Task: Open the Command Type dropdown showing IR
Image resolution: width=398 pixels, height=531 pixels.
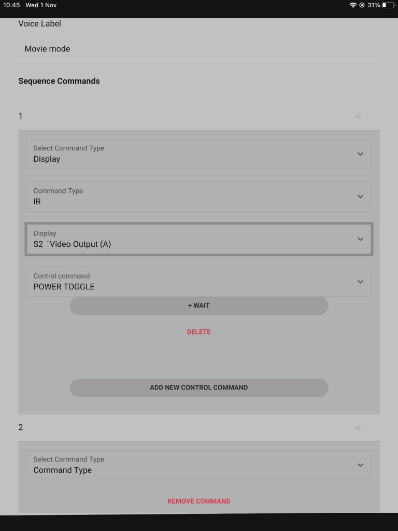Action: click(x=199, y=197)
